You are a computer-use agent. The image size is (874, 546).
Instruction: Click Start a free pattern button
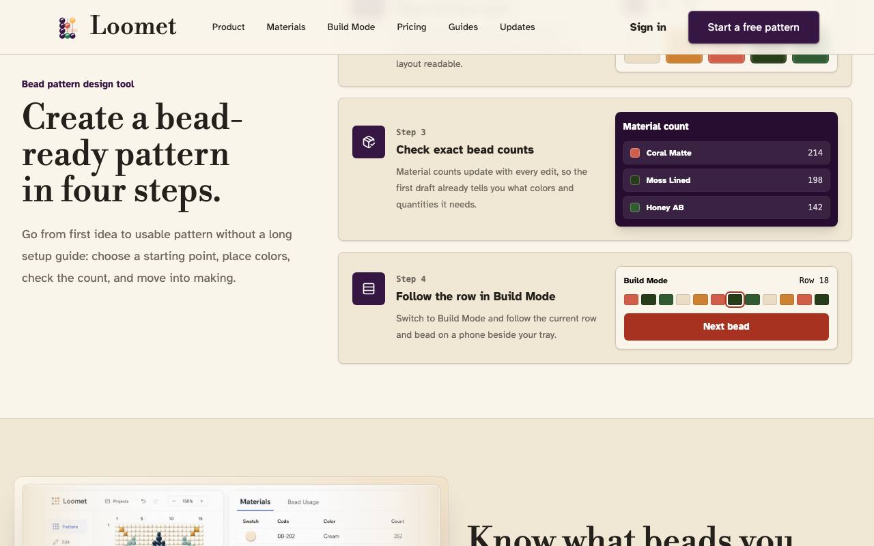754,27
